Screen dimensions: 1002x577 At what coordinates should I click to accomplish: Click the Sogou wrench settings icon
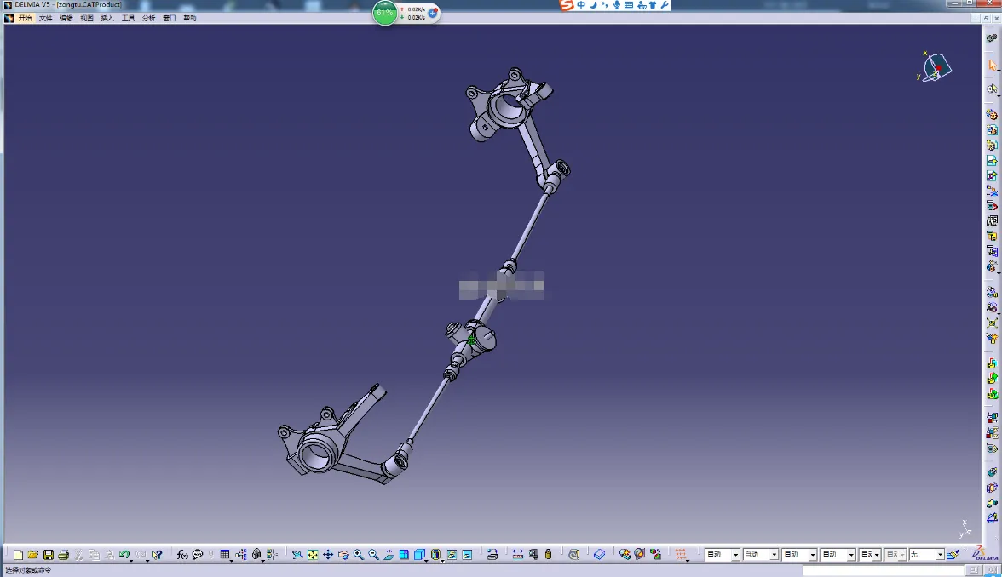tap(665, 5)
